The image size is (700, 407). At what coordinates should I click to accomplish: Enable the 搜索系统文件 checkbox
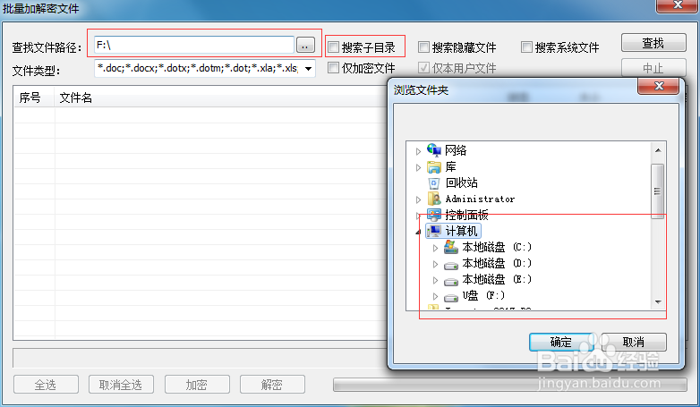(x=526, y=47)
